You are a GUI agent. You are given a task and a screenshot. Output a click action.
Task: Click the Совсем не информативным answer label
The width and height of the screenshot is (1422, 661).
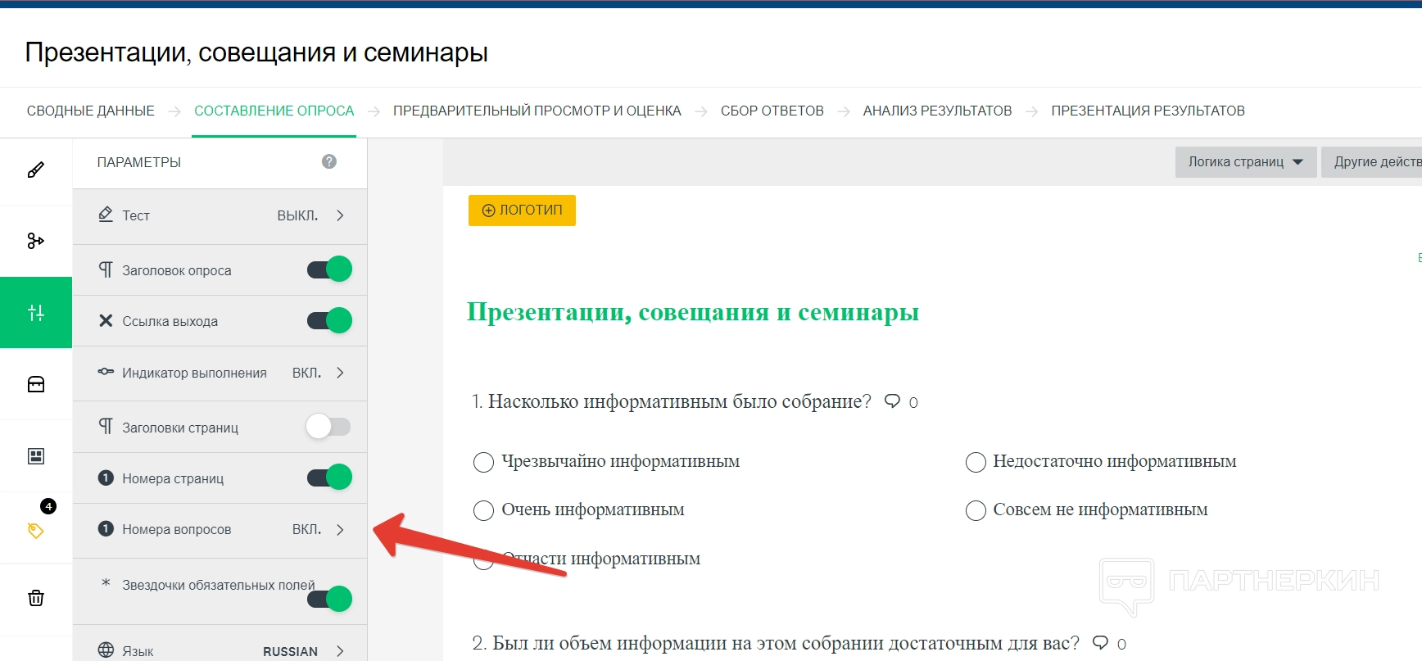[x=1101, y=510]
